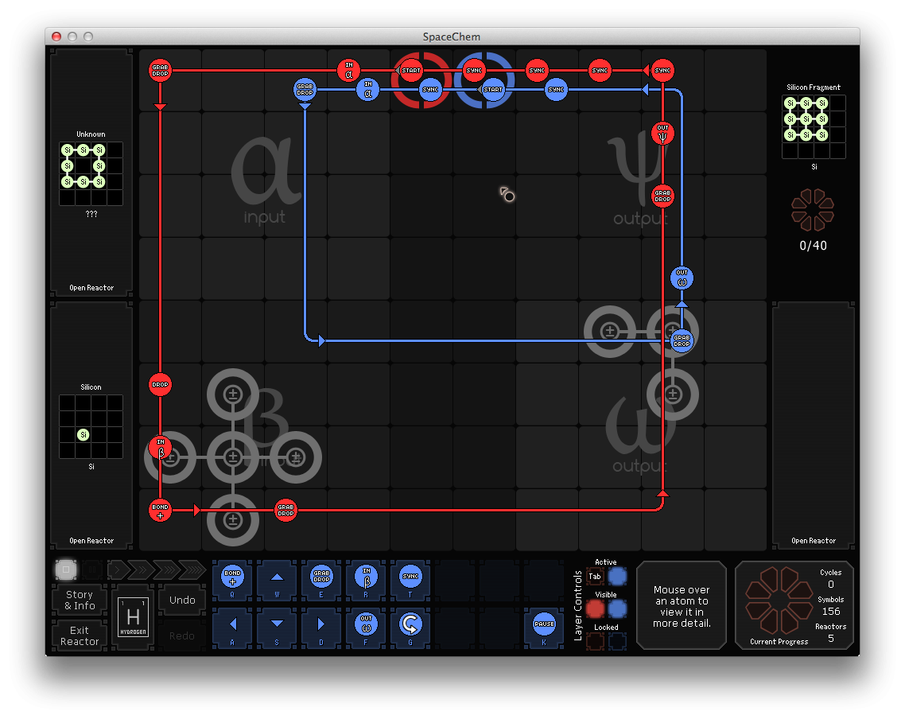Choose the Grab Drop tool (E)

point(321,580)
